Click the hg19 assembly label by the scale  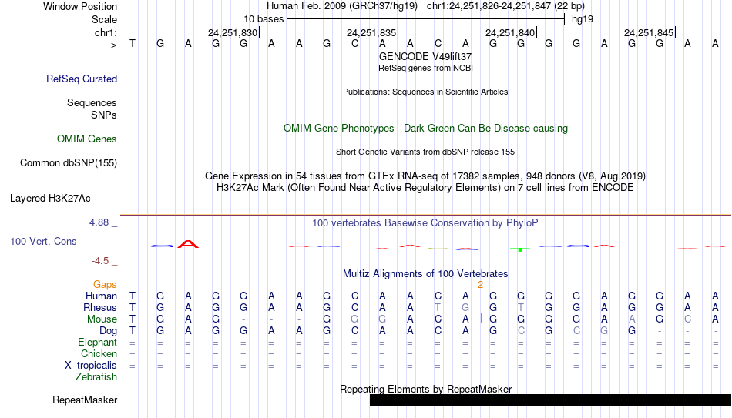[x=583, y=19]
